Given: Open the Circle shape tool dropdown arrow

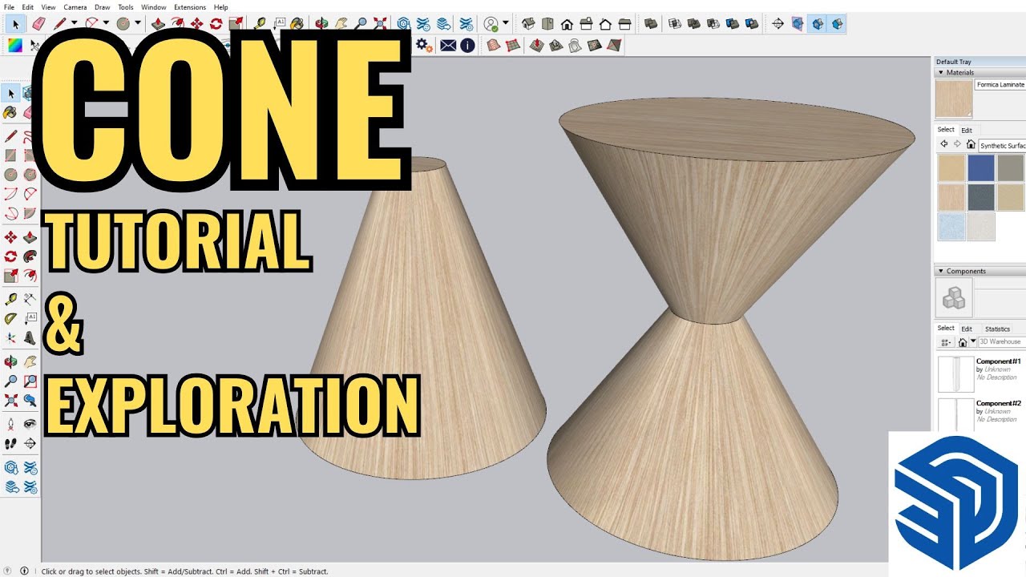Looking at the screenshot, I should [138, 23].
